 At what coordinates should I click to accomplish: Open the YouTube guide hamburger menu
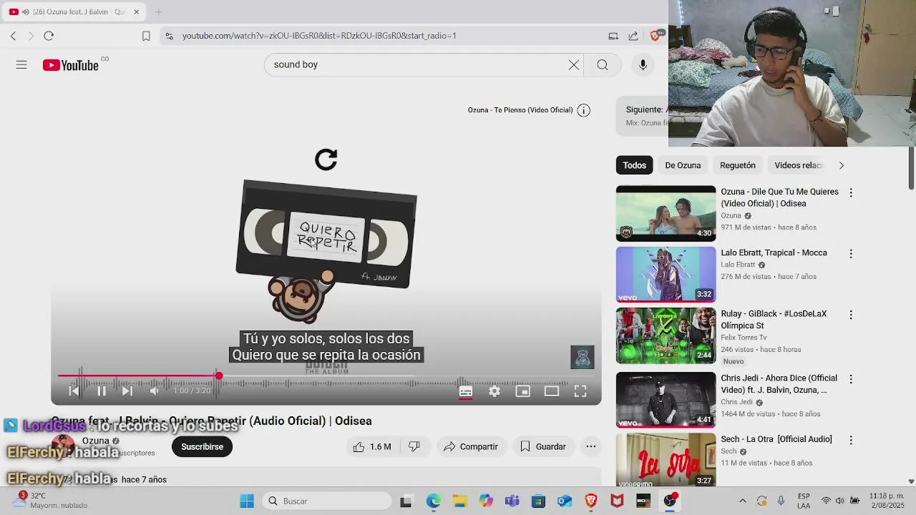tap(21, 65)
